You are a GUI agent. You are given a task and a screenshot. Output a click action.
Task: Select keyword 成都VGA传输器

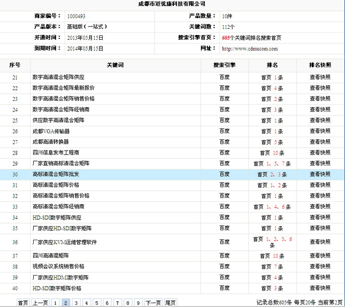pos(51,131)
